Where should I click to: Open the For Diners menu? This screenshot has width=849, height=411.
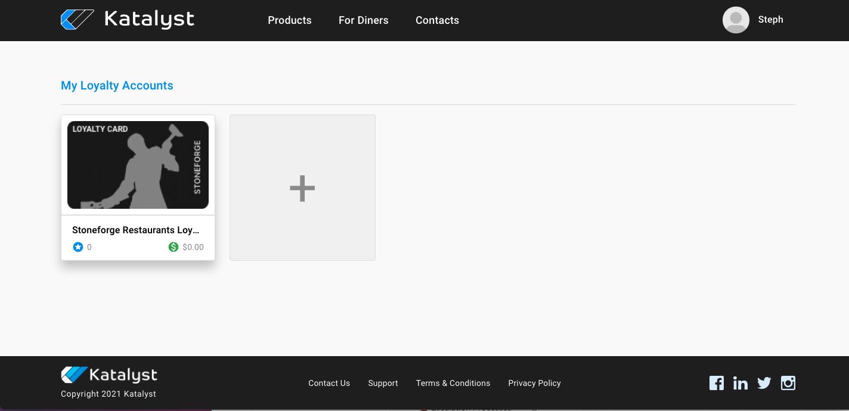click(363, 20)
